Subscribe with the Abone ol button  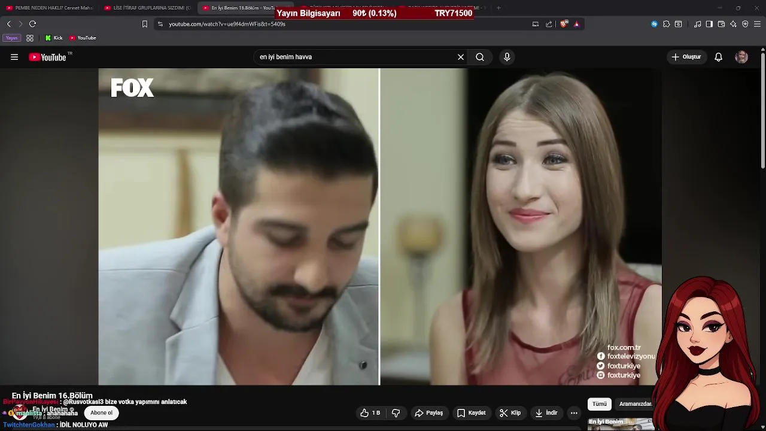point(101,412)
